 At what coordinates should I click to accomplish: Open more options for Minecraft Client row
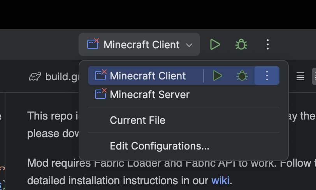click(267, 76)
